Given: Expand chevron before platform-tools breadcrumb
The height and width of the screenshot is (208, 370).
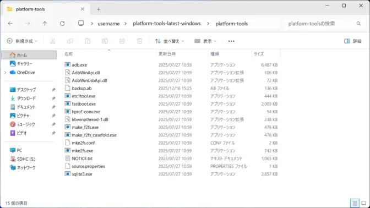Looking at the screenshot, I should (x=208, y=24).
